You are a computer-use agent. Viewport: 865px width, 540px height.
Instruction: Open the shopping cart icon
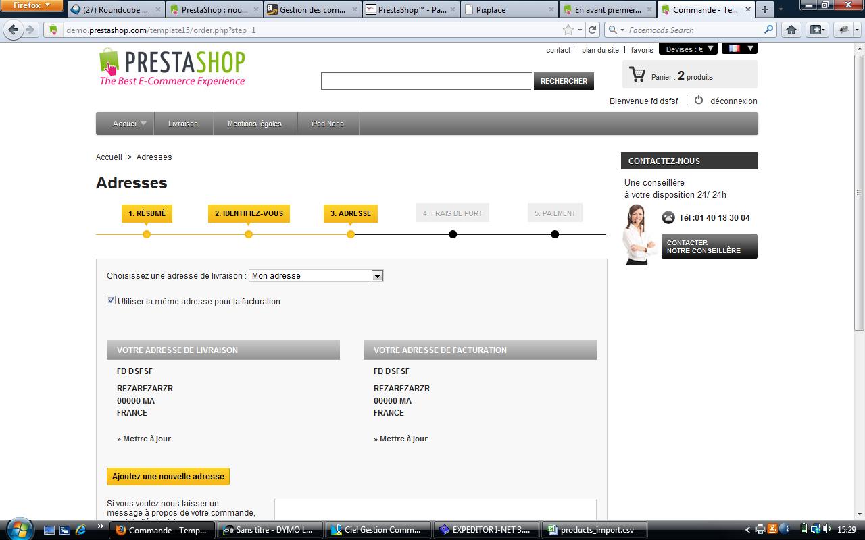637,74
